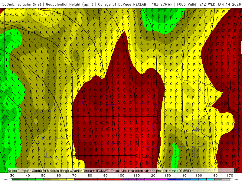Viewport: 242px width, 181px height.
Task: Click the 130 value on the color scale
Action: pyautogui.click(x=168, y=176)
